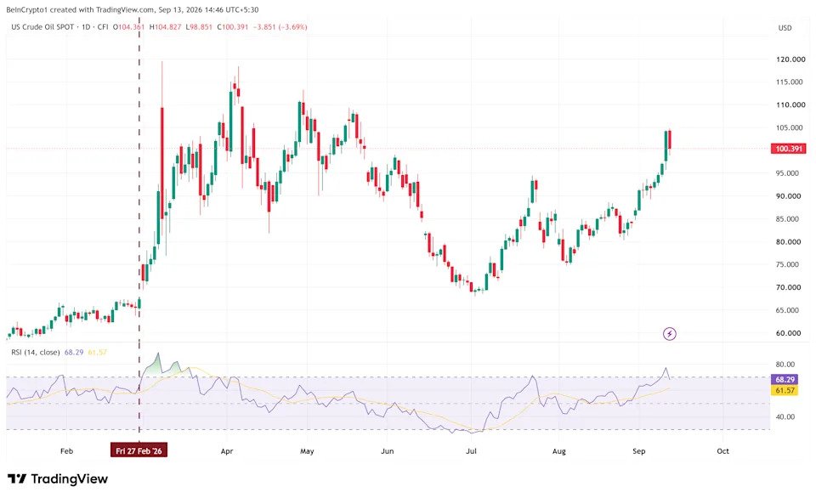The height and width of the screenshot is (498, 816).
Task: Click the purple RSI 68.29 value tag
Action: pyautogui.click(x=785, y=380)
